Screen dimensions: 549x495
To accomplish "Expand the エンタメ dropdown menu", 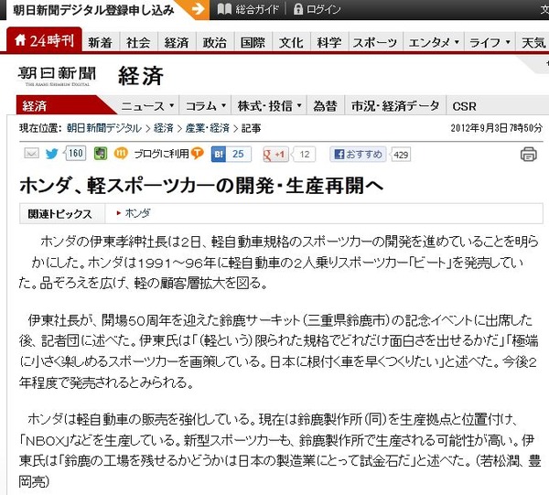I will [x=434, y=42].
